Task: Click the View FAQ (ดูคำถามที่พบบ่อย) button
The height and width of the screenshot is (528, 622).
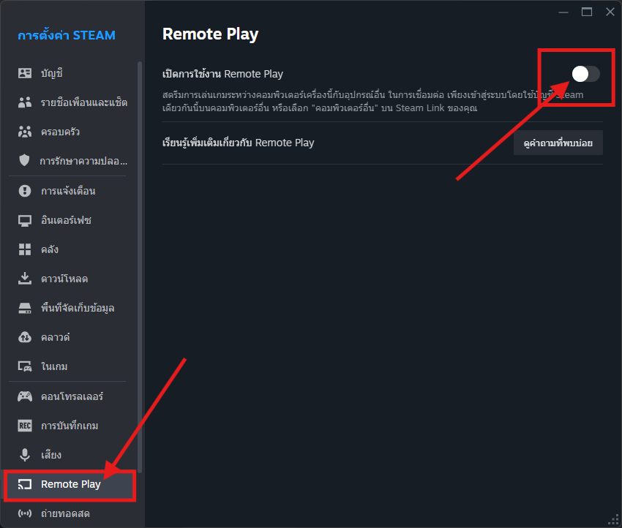Action: tap(558, 143)
